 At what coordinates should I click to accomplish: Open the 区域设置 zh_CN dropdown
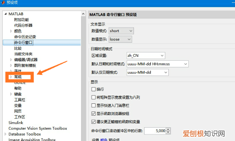[146, 56]
